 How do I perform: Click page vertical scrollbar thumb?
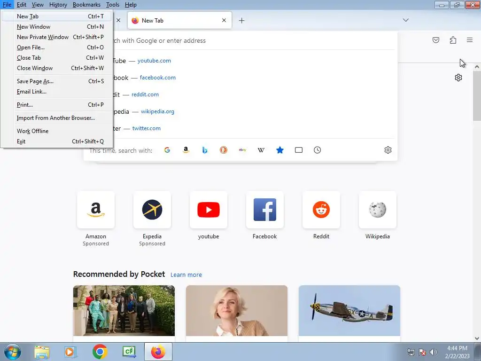pyautogui.click(x=477, y=96)
